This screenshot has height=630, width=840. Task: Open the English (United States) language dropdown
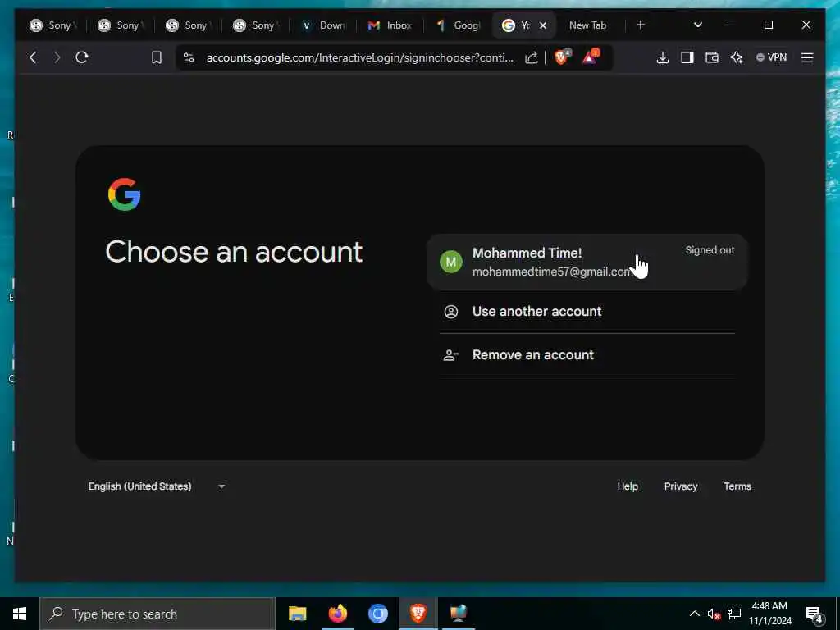pyautogui.click(x=157, y=486)
